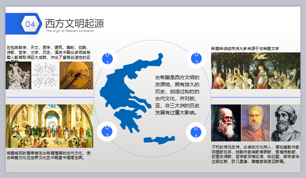The image size is (306, 178).
Task: Click the Laocoön sculpture photo
Action: 18,75
